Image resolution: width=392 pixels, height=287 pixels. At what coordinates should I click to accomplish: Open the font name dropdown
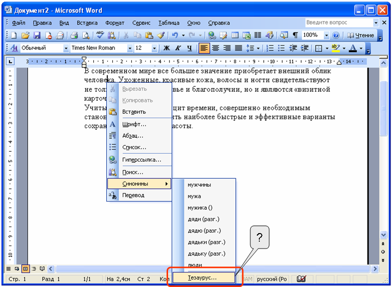130,48
